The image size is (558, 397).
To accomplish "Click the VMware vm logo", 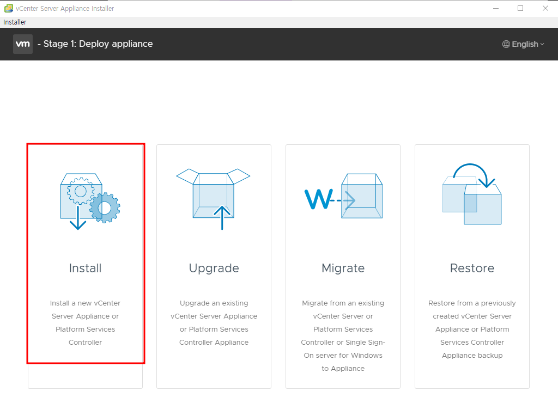I will [23, 44].
